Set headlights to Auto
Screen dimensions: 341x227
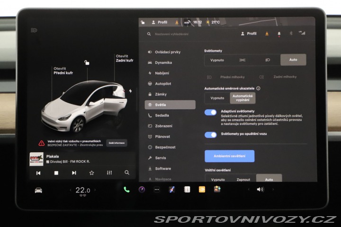click(x=293, y=60)
